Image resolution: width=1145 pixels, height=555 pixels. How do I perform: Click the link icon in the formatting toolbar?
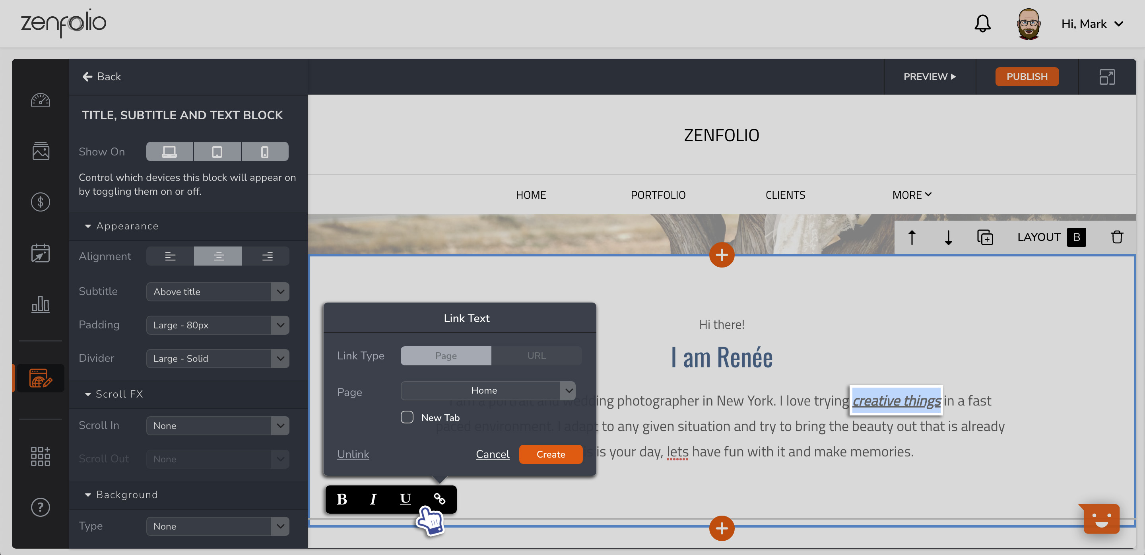(441, 499)
